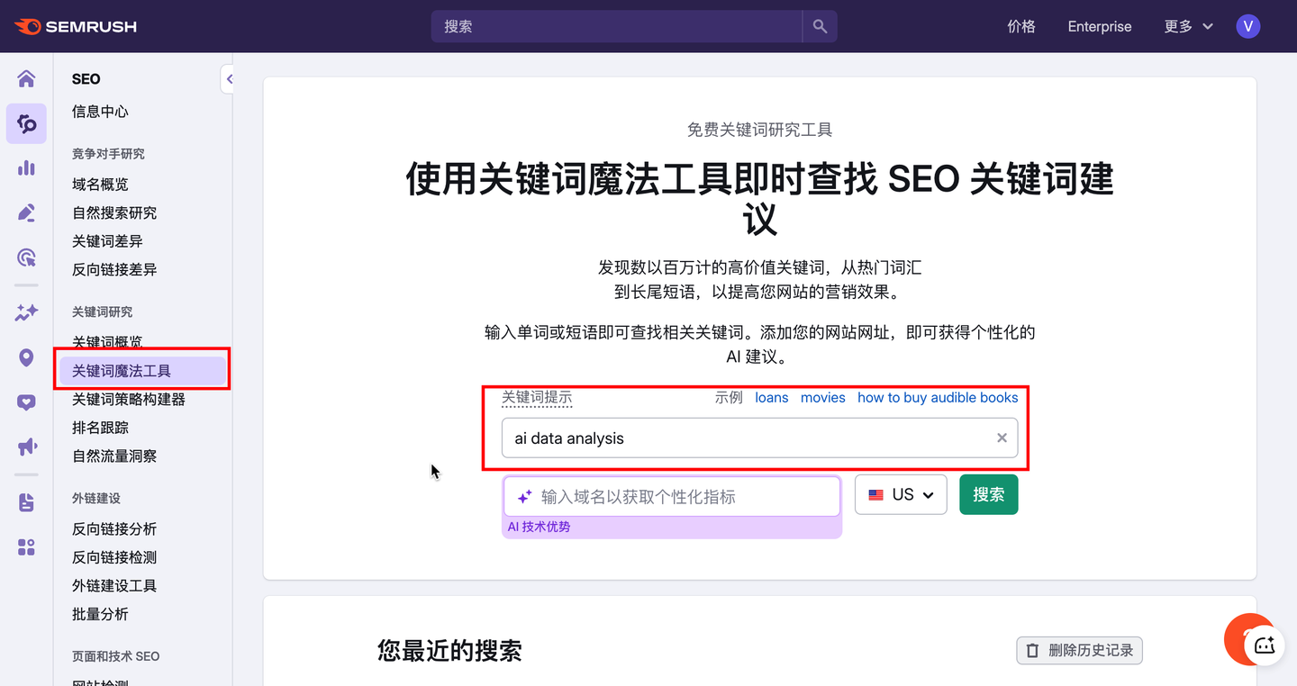Open 域名概览 in sidebar

coord(100,184)
